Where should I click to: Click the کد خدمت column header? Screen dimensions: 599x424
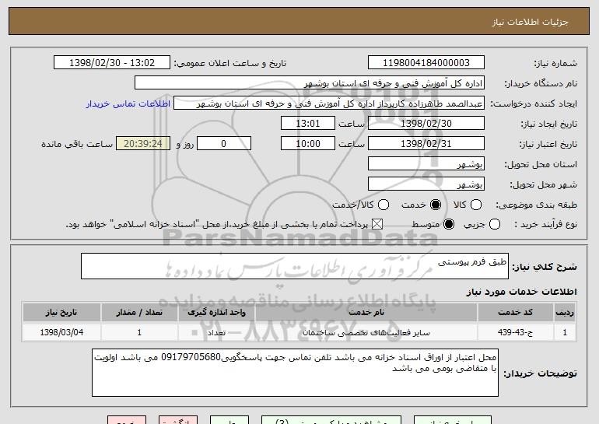tap(515, 313)
